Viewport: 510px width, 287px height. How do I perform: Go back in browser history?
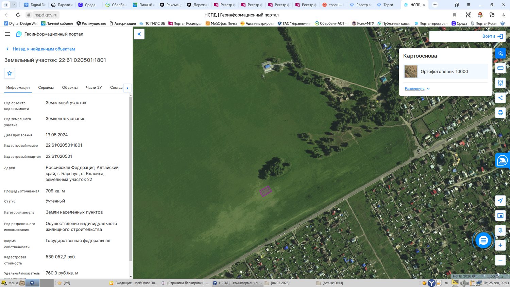pos(6,15)
